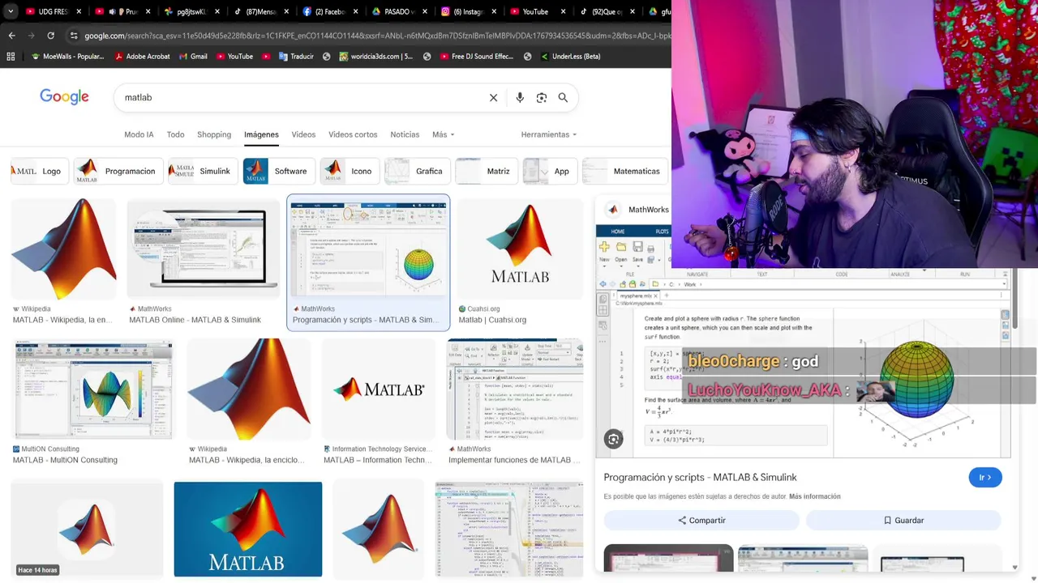Image resolution: width=1038 pixels, height=583 pixels.
Task: Search inside image with the lens overlay icon
Action: pyautogui.click(x=614, y=439)
